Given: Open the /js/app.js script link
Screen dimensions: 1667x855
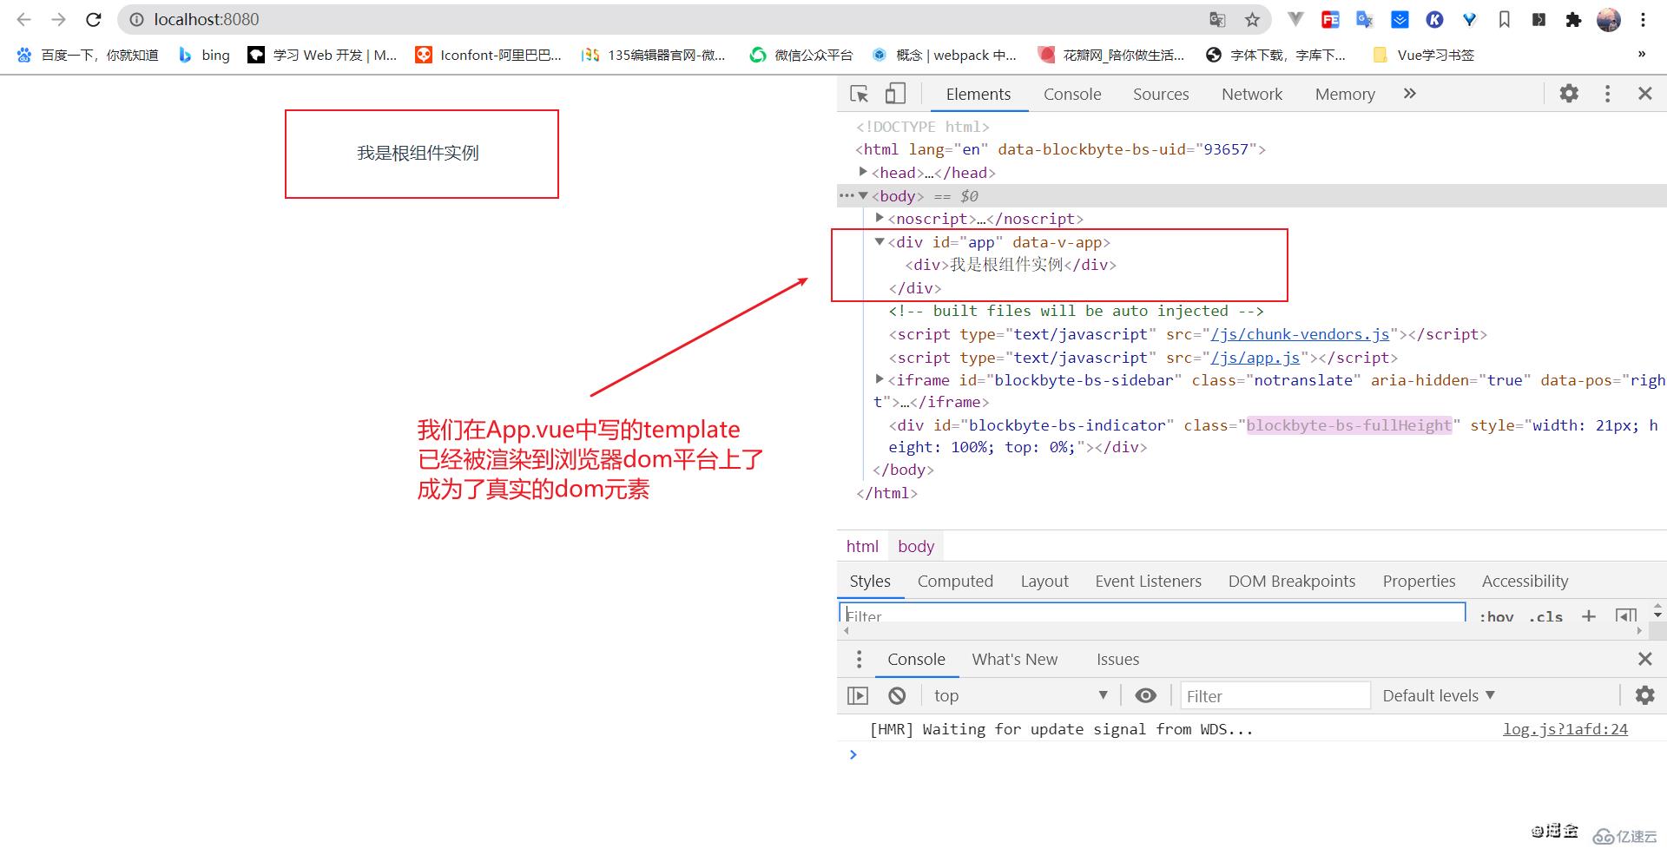Looking at the screenshot, I should (1255, 358).
